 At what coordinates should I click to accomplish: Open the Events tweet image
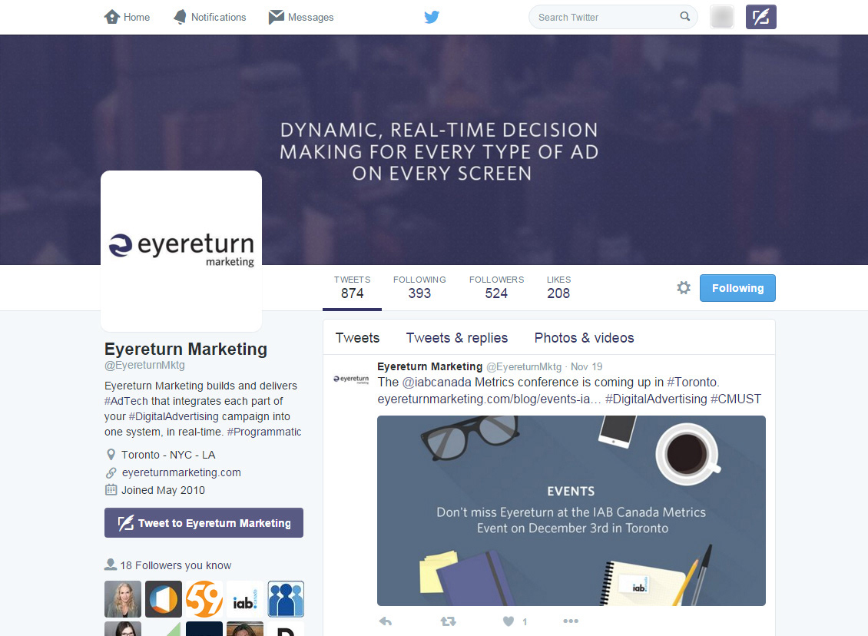[x=571, y=510]
